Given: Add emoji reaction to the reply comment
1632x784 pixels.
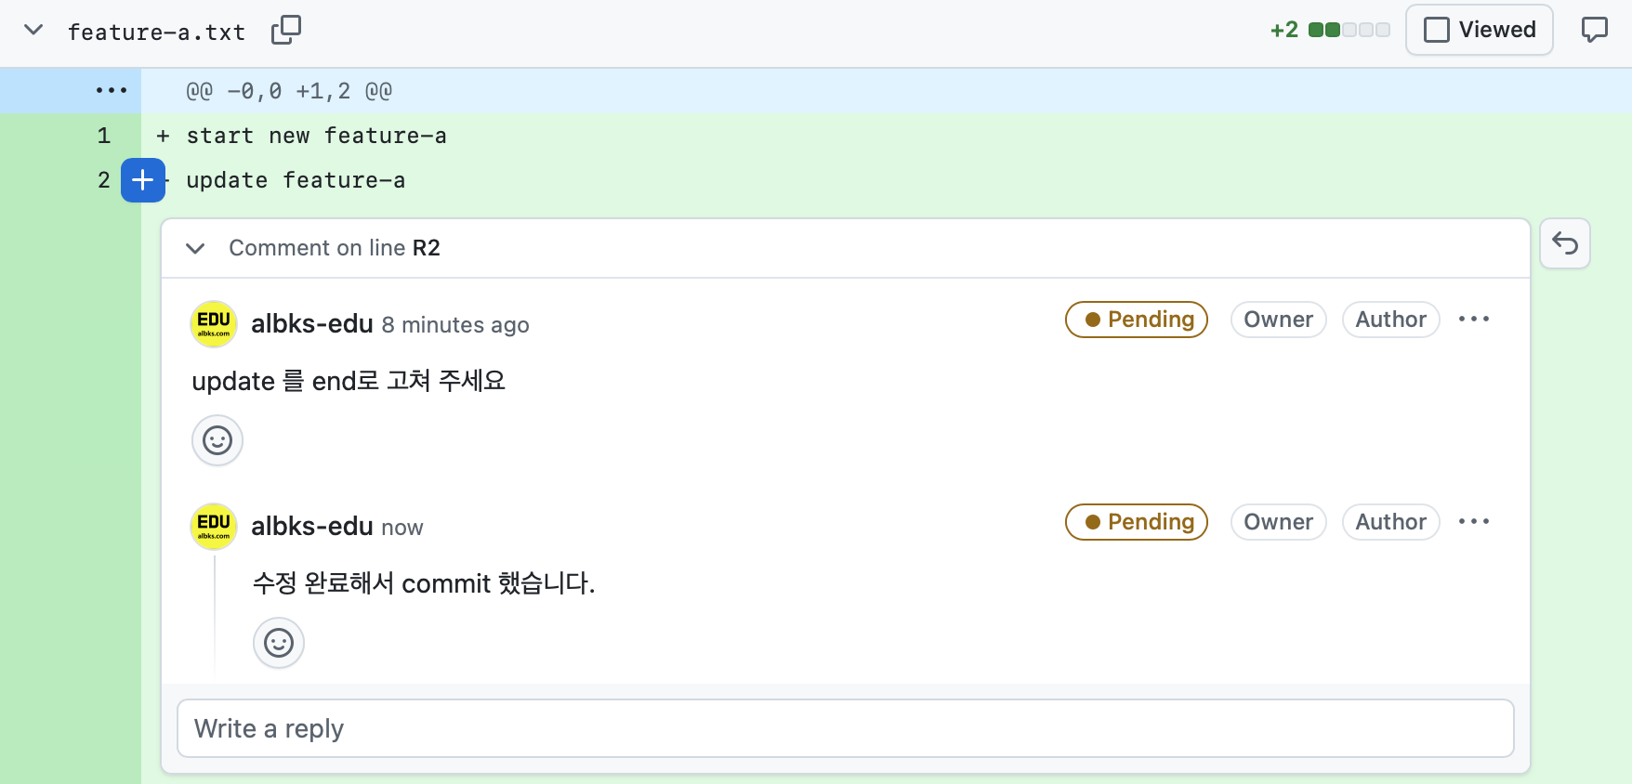Looking at the screenshot, I should point(279,643).
